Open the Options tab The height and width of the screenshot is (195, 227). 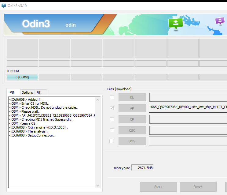point(27,92)
